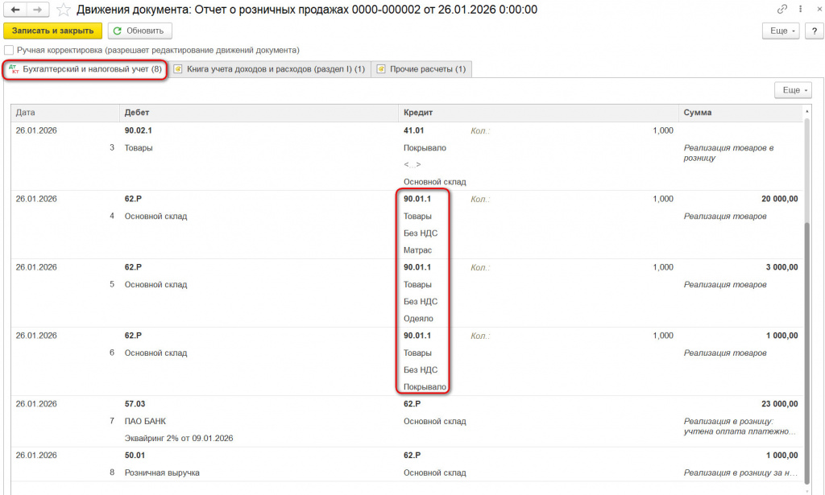
Task: Click the table's vertical scrollbar thumb
Action: pyautogui.click(x=807, y=352)
